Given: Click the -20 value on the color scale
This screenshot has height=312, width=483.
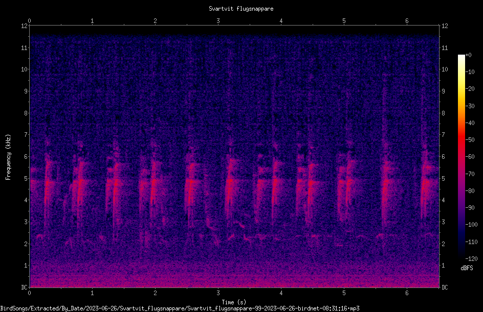Looking at the screenshot, I should click(470, 89).
